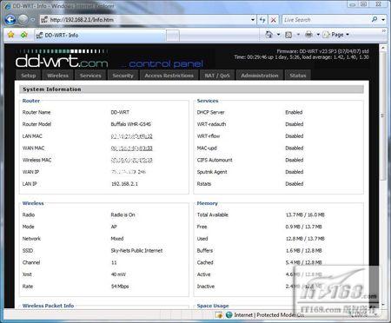Expand the Feeds dropdown arrow
Image resolution: width=391 pixels, height=323 pixels.
click(298, 35)
